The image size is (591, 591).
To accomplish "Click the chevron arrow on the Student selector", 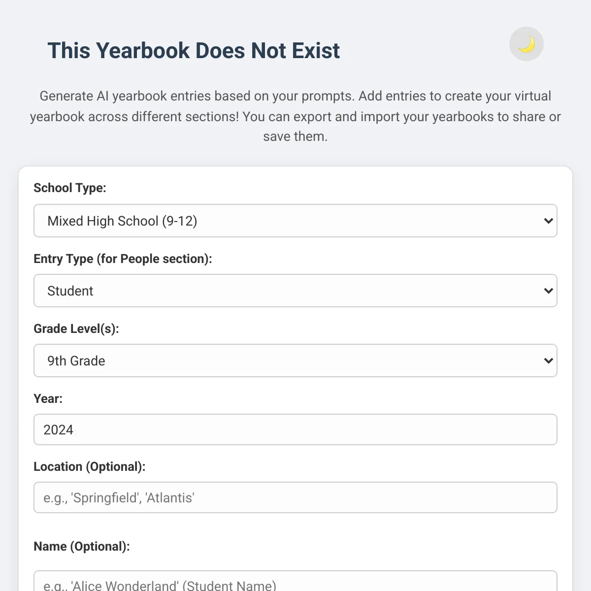I will (x=548, y=291).
